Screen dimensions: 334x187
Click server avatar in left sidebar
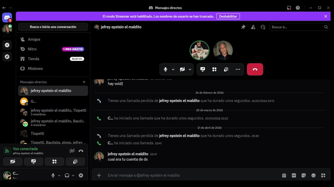coord(7,29)
